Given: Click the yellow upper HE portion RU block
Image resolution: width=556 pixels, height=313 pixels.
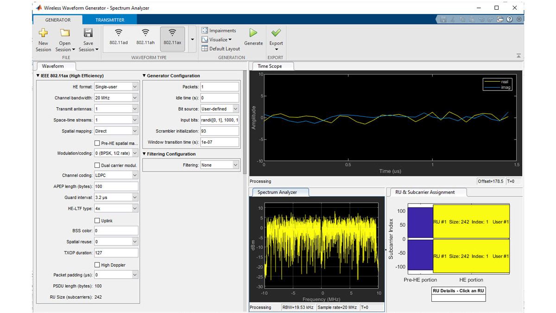Looking at the screenshot, I should [x=471, y=222].
